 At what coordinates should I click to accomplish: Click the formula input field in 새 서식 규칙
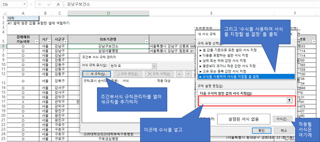pyautogui.click(x=243, y=101)
